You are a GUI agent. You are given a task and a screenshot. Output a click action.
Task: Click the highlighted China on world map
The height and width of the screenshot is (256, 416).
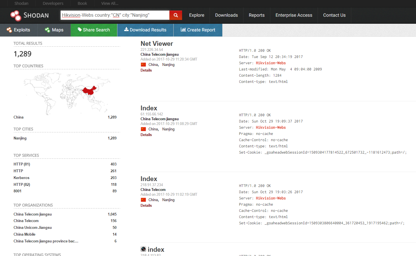click(89, 91)
